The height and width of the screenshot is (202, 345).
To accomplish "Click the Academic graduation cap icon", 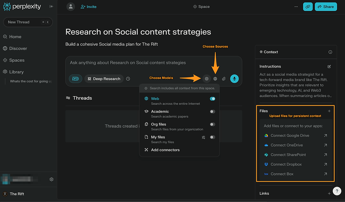I will (146, 111).
